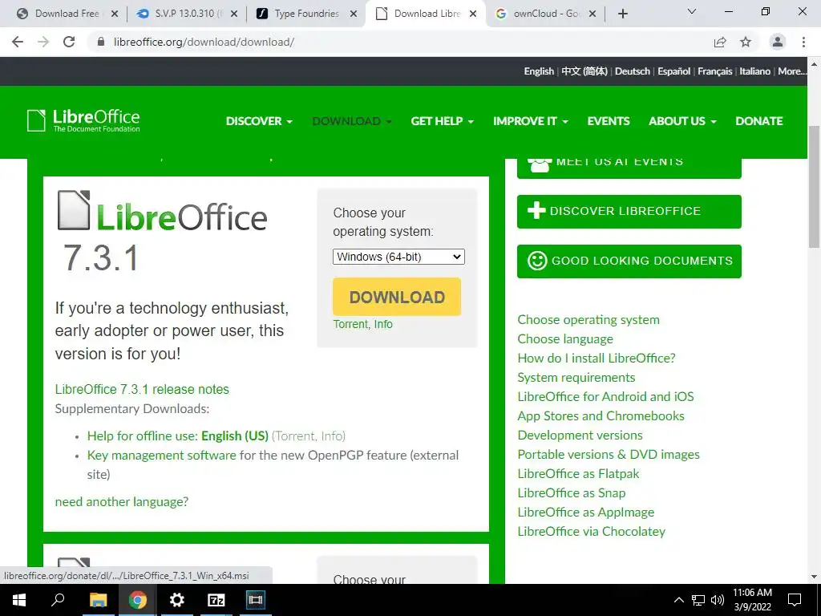Open the Chrome three-dot menu

[803, 42]
